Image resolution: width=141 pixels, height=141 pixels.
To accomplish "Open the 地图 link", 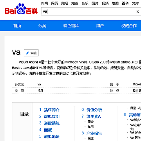I will coord(115,4).
